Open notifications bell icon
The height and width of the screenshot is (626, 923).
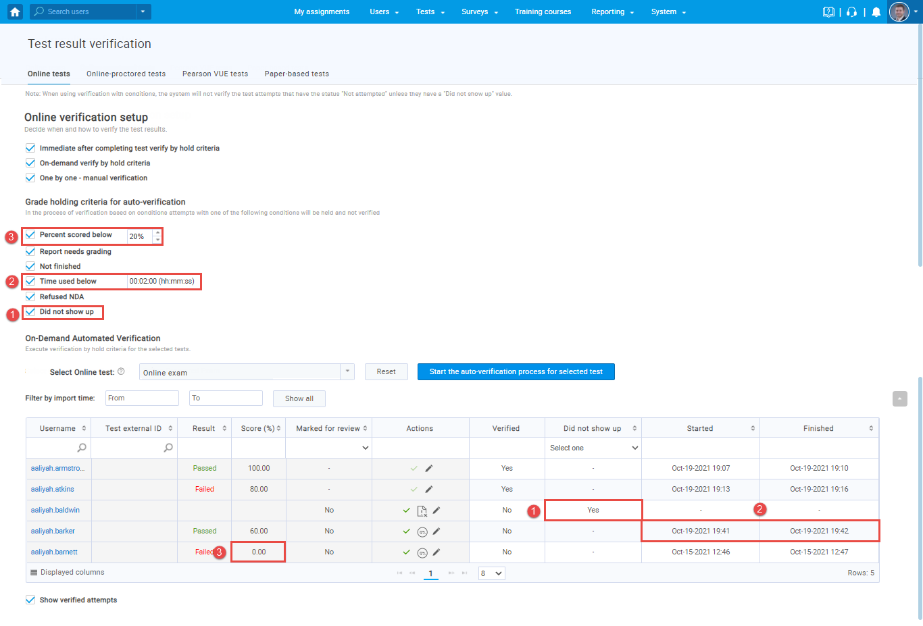coord(876,11)
